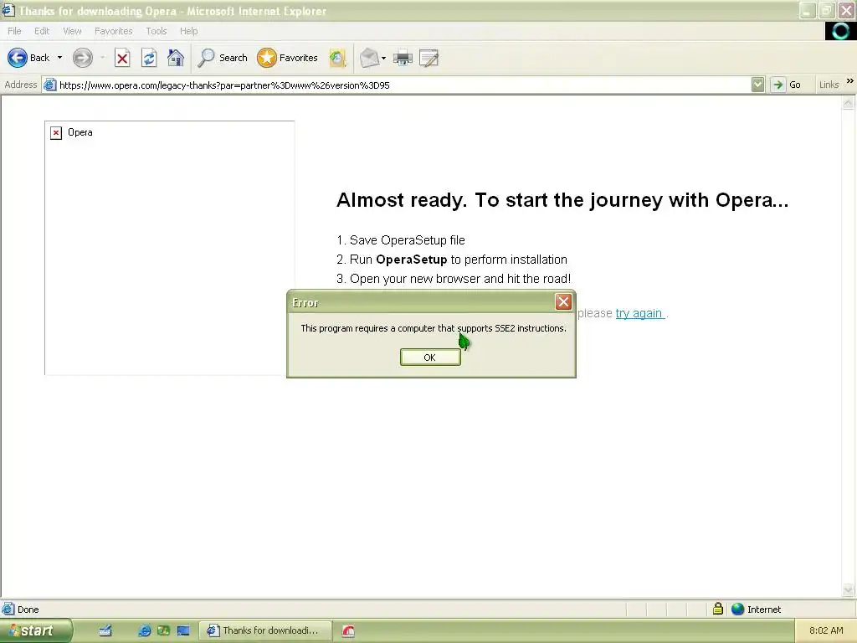Expand the address bar dropdown arrow
857x643 pixels.
click(757, 85)
